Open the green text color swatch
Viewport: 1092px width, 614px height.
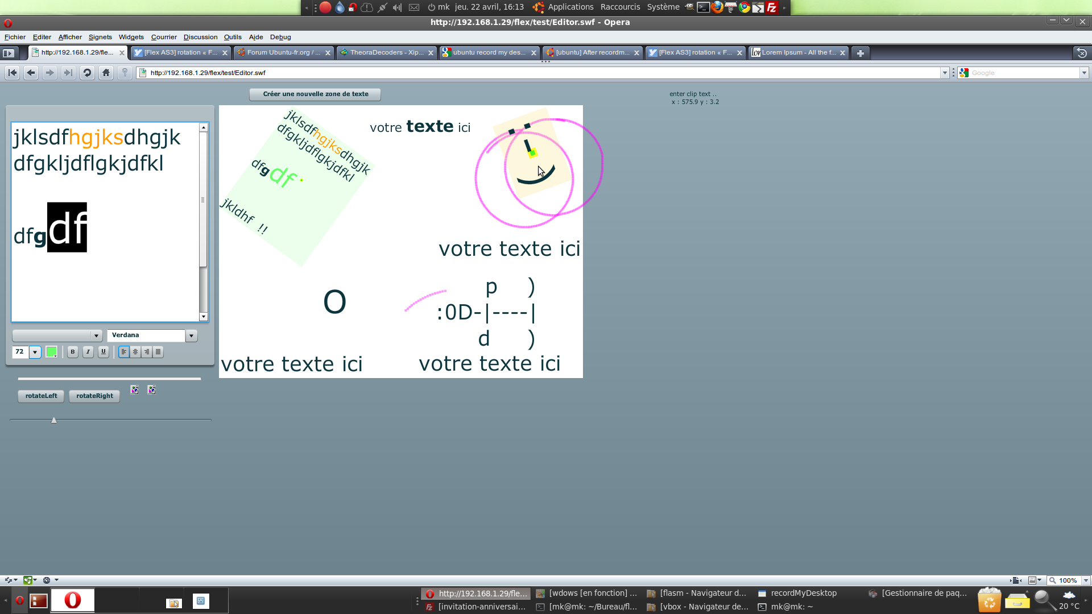point(51,352)
